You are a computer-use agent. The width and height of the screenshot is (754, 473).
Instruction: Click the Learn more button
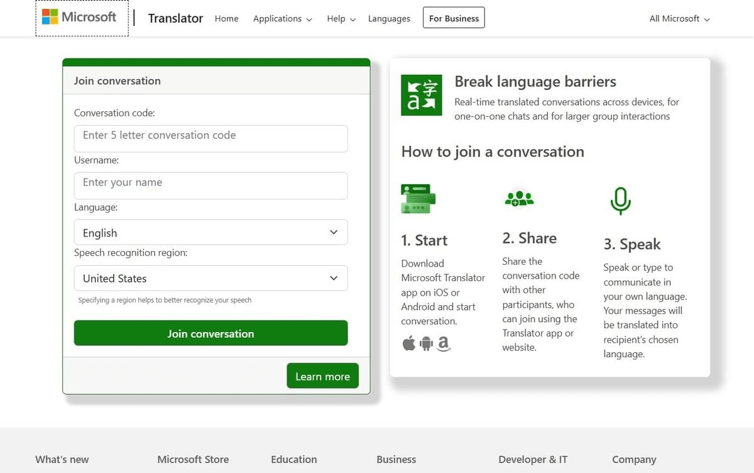pos(322,376)
